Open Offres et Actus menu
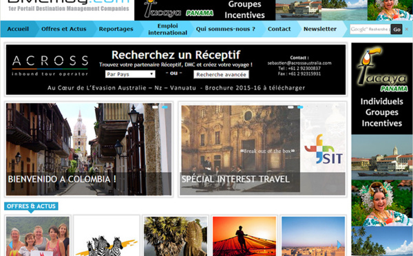Image resolution: width=413 pixels, height=256 pixels. pos(64,29)
